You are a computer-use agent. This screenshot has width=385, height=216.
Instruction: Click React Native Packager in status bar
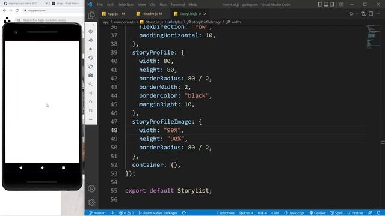click(x=158, y=213)
